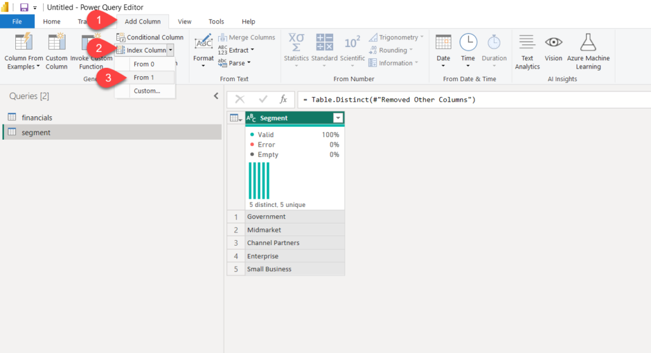651x353 pixels.
Task: Click the Index Column button
Action: [x=142, y=50]
